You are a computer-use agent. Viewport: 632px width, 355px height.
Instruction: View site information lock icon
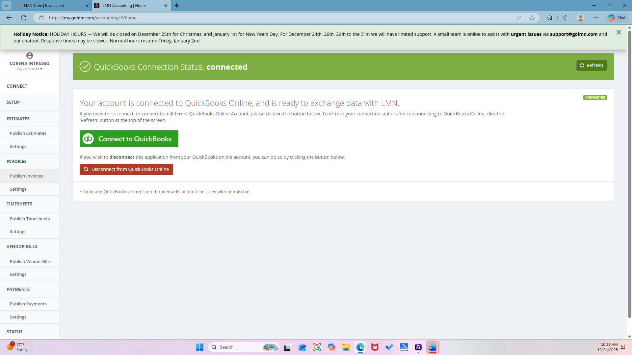[x=41, y=18]
